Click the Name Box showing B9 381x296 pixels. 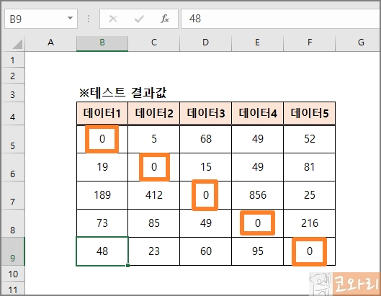[x=41, y=19]
